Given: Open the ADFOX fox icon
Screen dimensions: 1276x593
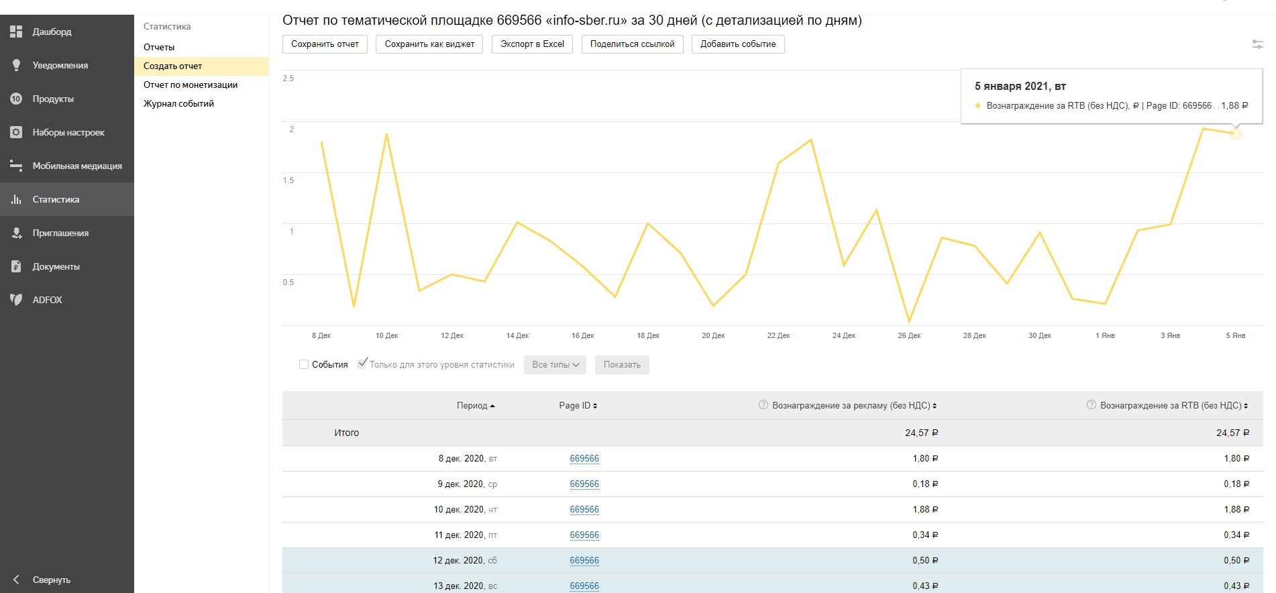Looking at the screenshot, I should coord(16,300).
